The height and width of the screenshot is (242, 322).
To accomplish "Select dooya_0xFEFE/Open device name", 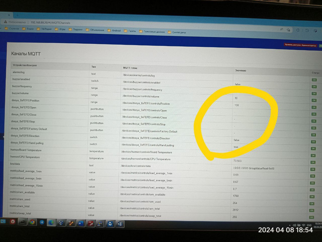I will click(x=24, y=107).
